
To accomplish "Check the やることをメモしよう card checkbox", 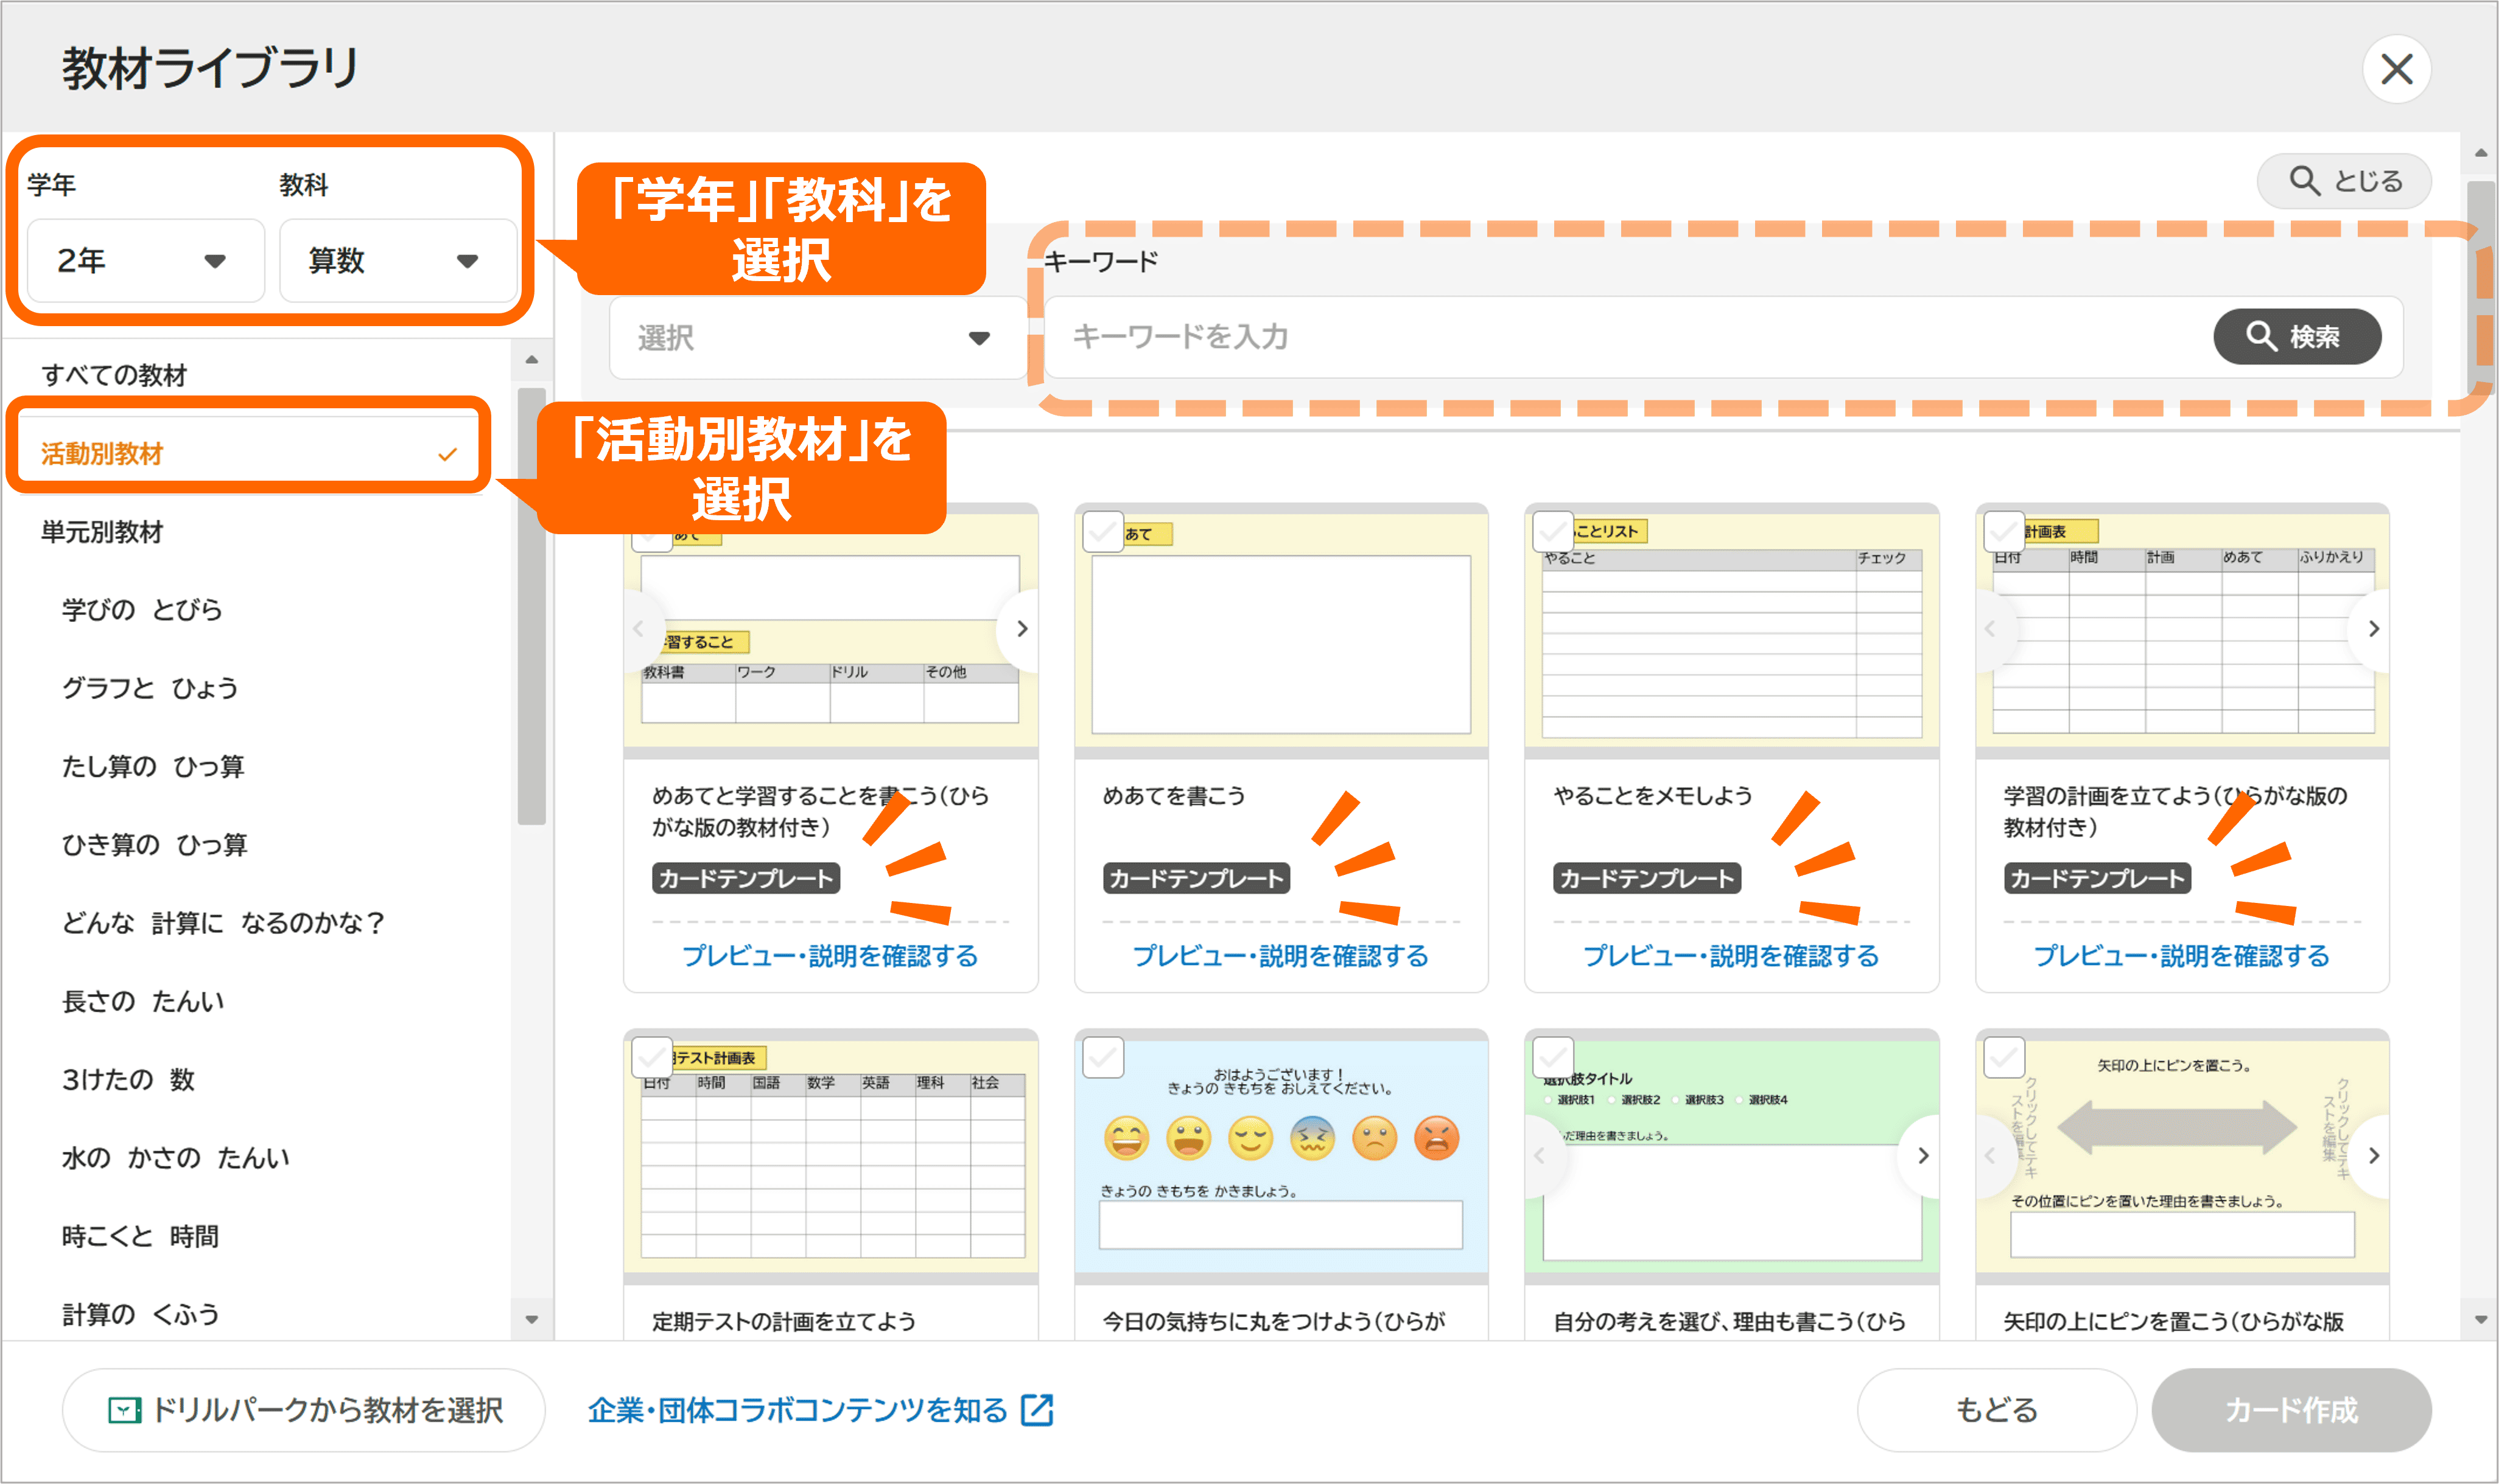I will [1552, 532].
